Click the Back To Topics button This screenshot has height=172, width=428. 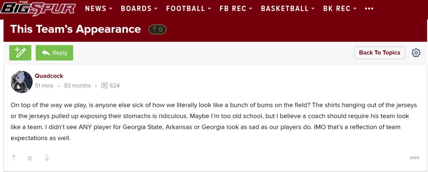pos(379,53)
